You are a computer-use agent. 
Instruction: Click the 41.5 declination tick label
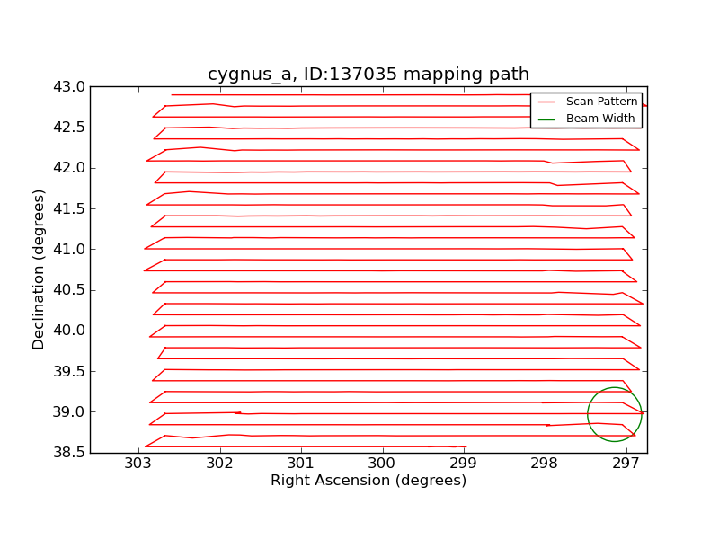click(x=69, y=209)
